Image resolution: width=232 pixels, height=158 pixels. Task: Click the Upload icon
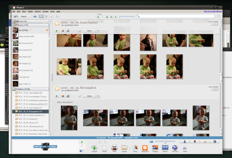coord(94,149)
